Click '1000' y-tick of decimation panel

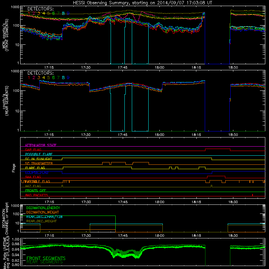click(x=15, y=205)
